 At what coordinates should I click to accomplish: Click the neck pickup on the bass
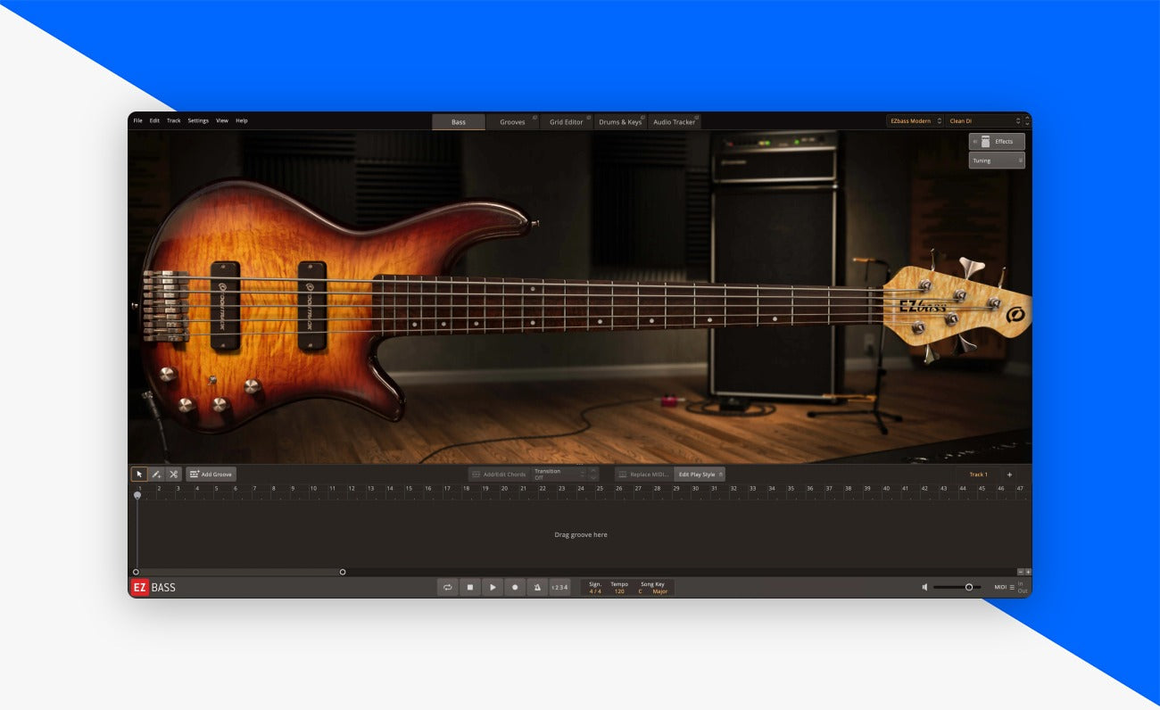point(312,306)
